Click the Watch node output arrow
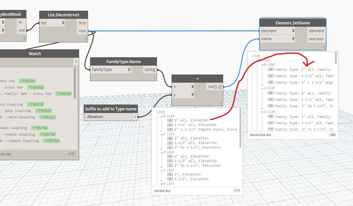 tap(76, 62)
